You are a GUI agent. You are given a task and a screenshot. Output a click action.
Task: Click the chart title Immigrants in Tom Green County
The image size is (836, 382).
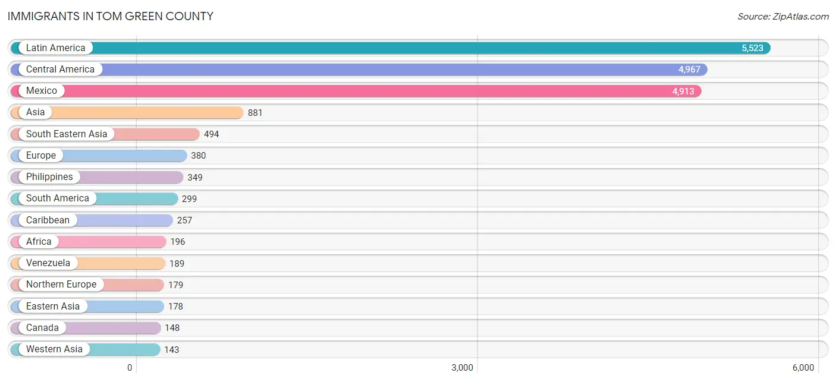(111, 16)
